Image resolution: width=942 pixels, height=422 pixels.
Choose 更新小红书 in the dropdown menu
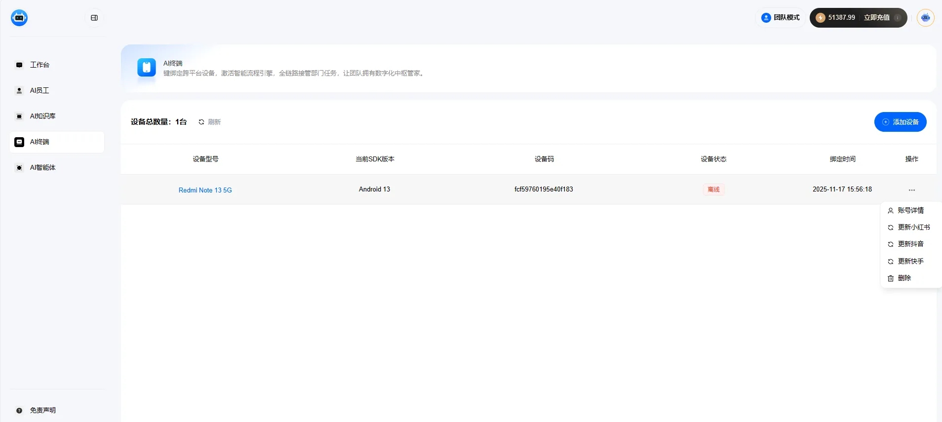coord(913,227)
